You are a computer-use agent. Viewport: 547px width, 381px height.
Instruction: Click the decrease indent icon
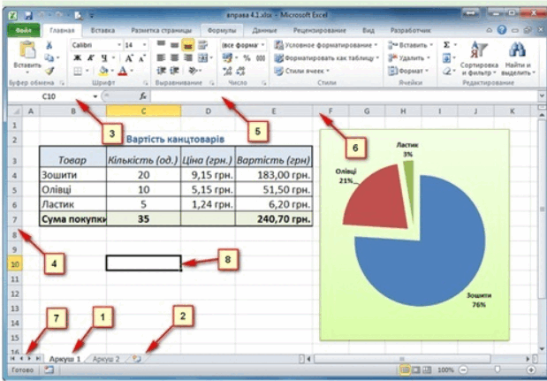point(161,71)
